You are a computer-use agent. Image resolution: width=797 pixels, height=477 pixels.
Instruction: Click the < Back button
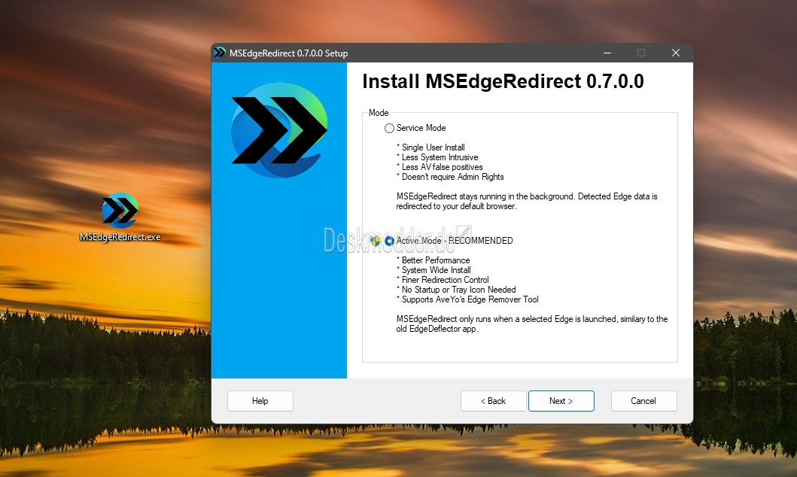click(493, 401)
